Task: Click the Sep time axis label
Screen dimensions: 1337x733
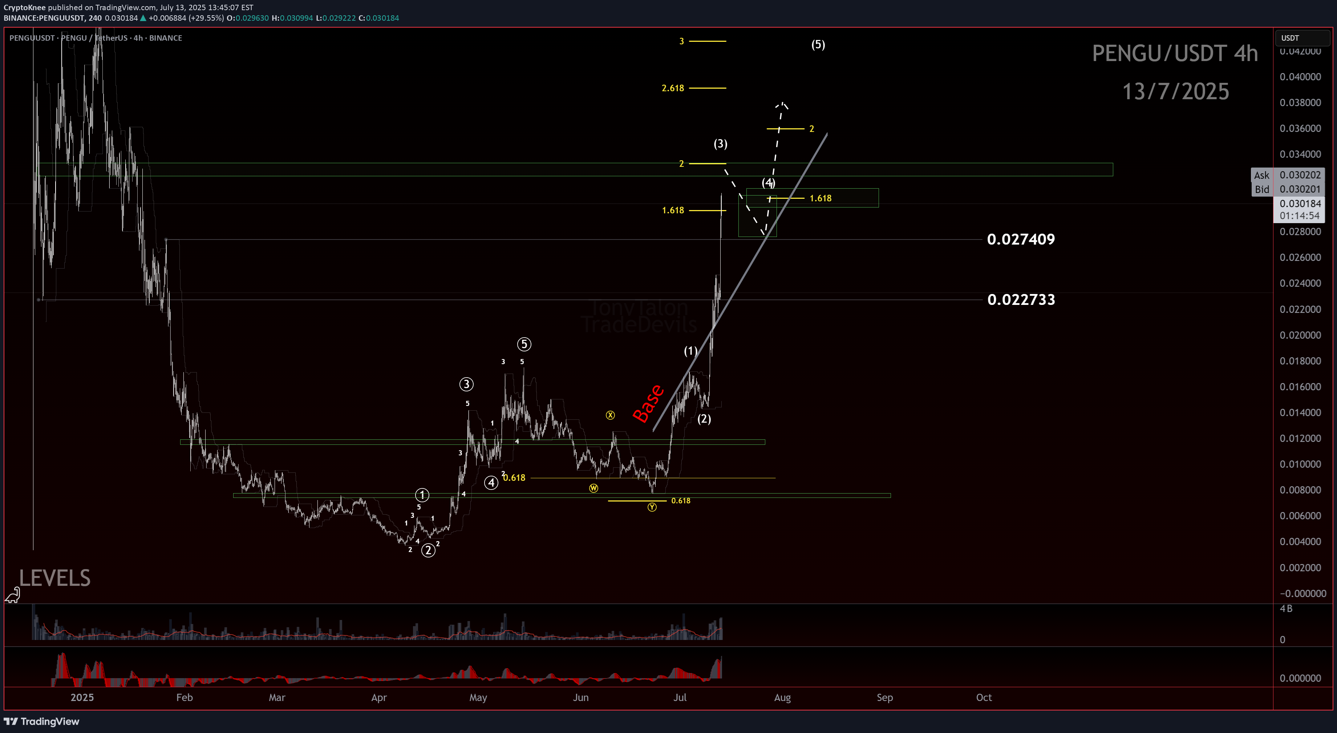Action: (x=885, y=697)
